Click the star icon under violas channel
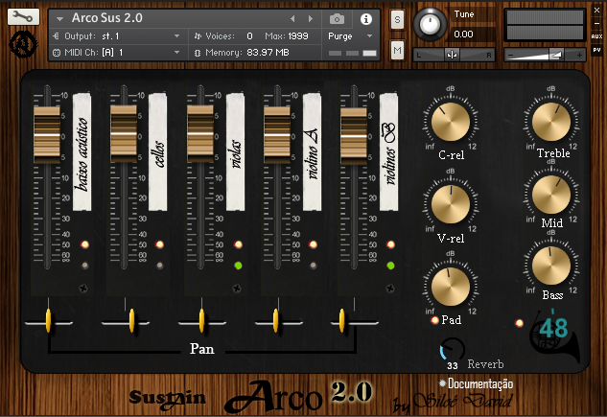The width and height of the screenshot is (607, 417). coord(238,288)
